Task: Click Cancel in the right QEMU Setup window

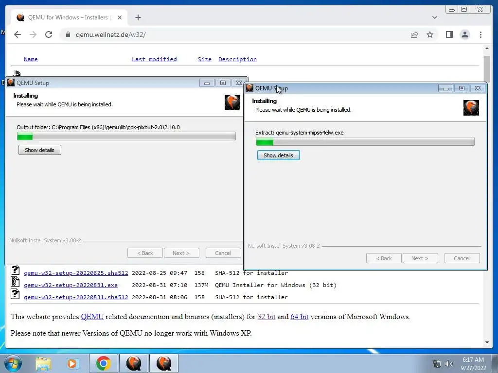Action: pyautogui.click(x=462, y=258)
